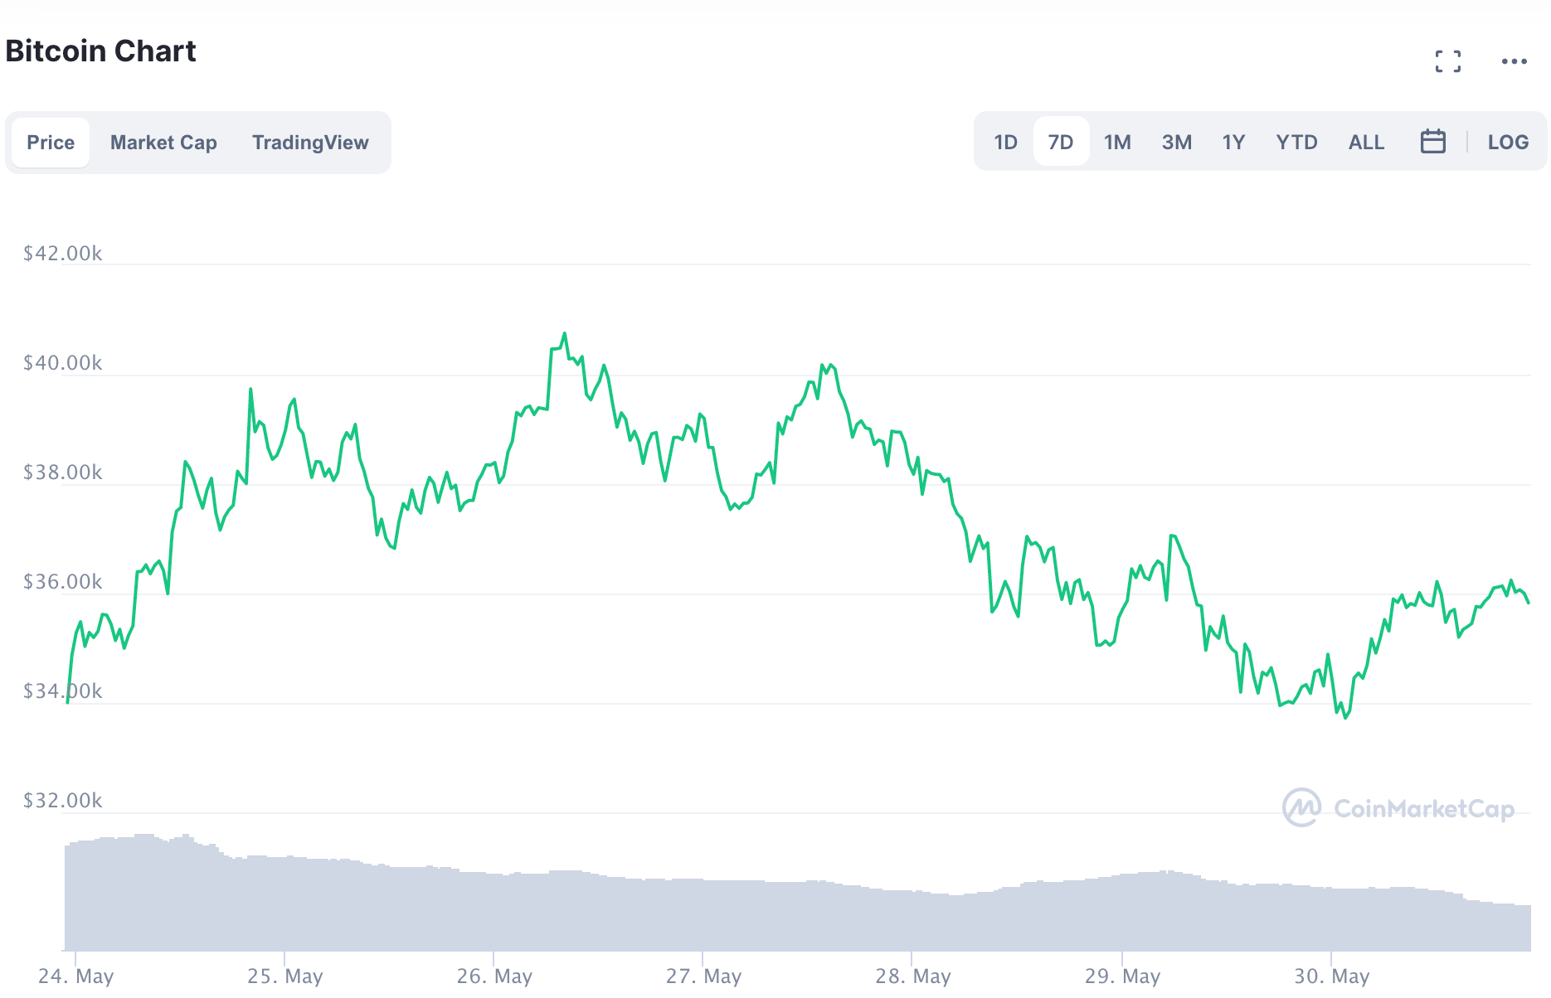
Task: Select the 3M time range
Action: (x=1177, y=142)
